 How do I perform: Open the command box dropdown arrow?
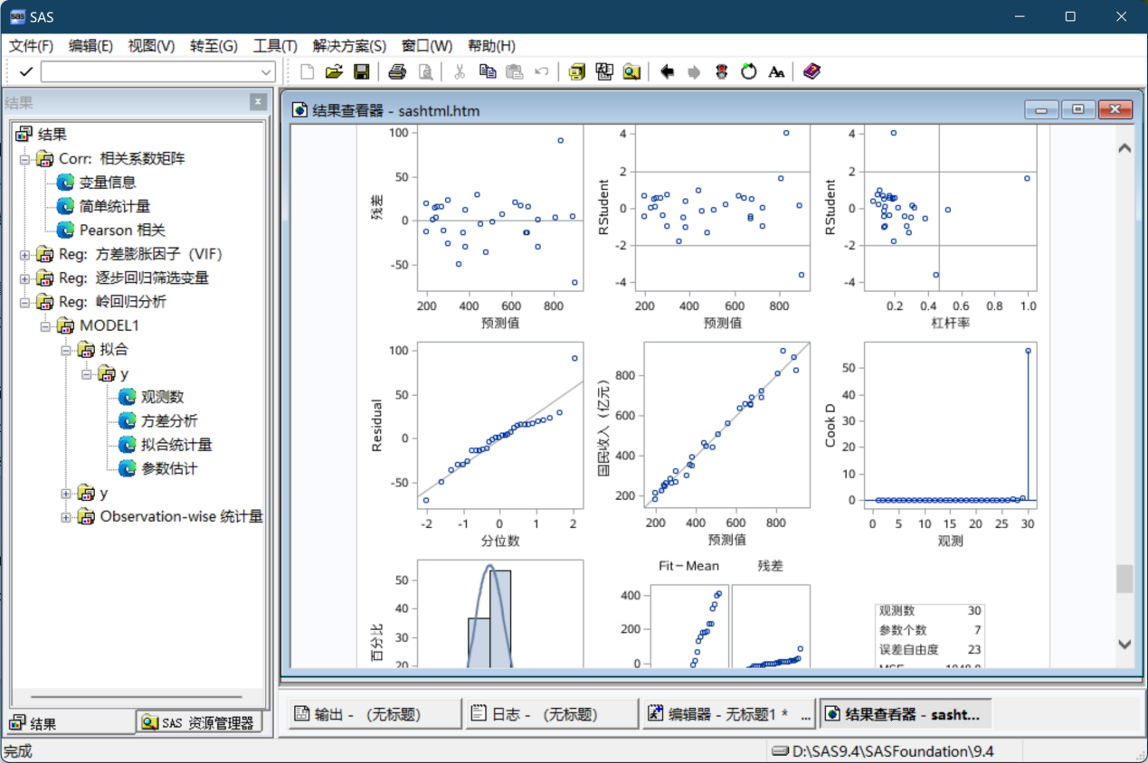coord(266,72)
